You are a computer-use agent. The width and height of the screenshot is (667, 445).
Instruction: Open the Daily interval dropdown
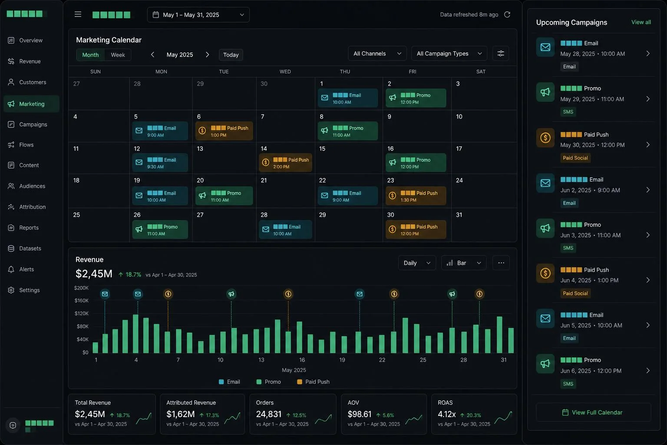point(417,263)
